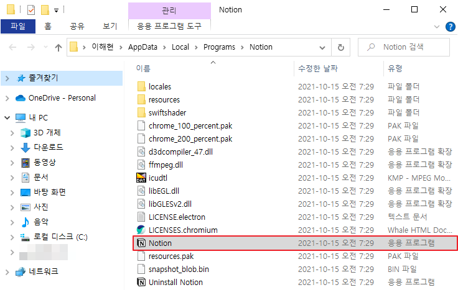Click the resources.pak file icon
The width and height of the screenshot is (458, 290).
(x=141, y=256)
